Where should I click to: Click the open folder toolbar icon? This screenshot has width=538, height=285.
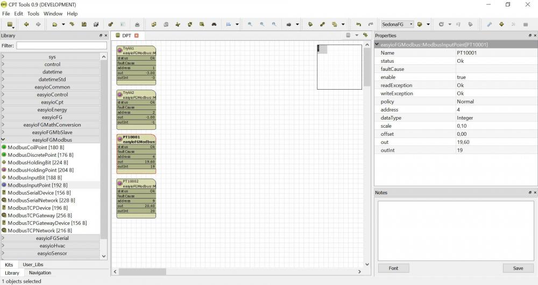coord(55,24)
